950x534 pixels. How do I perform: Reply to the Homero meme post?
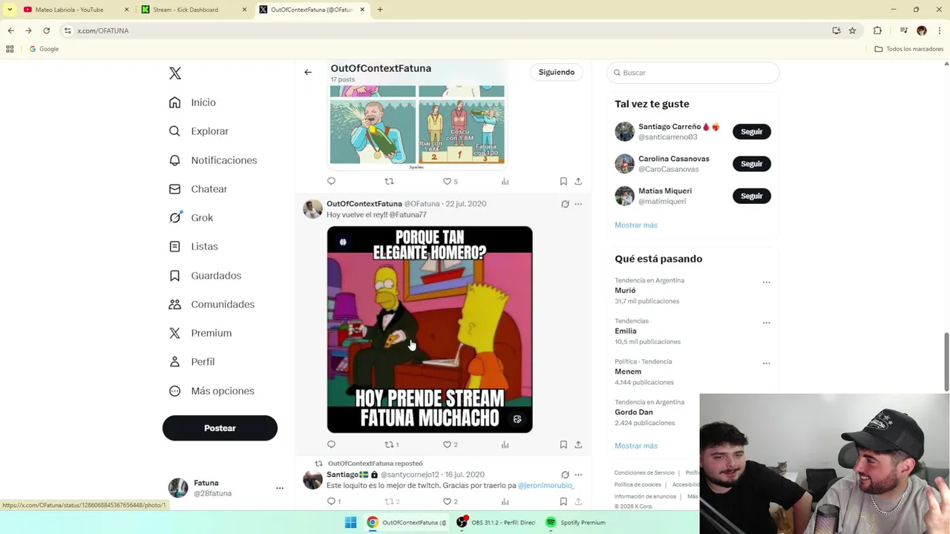point(331,444)
